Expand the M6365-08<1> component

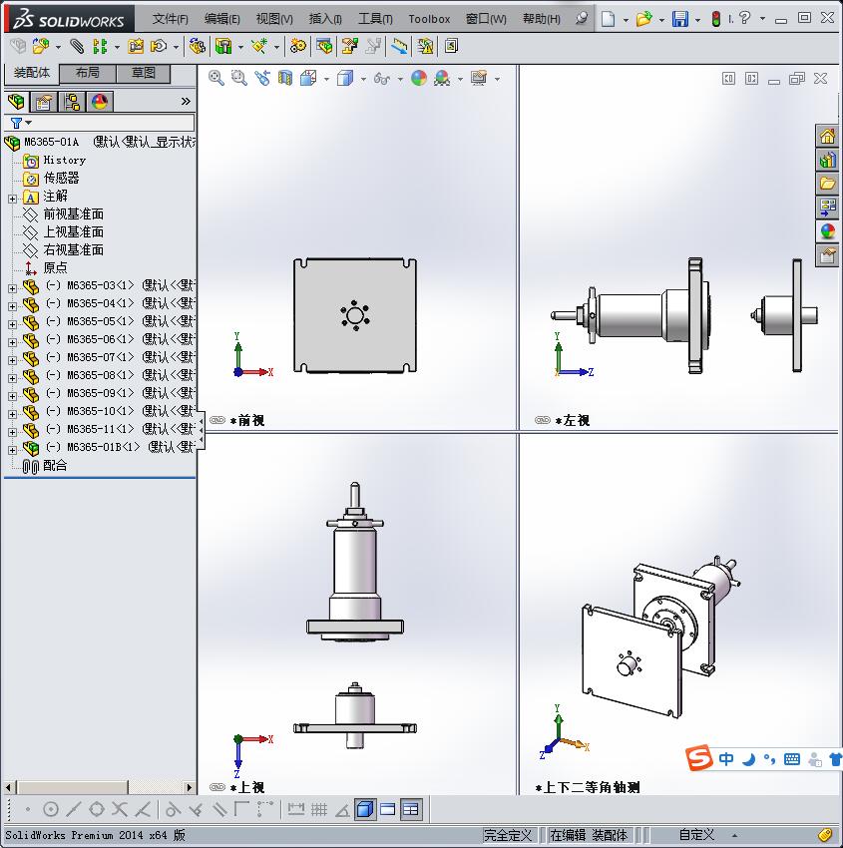12,378
